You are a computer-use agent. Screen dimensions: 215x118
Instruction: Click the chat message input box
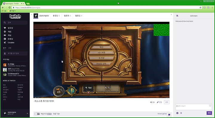[x=193, y=107]
